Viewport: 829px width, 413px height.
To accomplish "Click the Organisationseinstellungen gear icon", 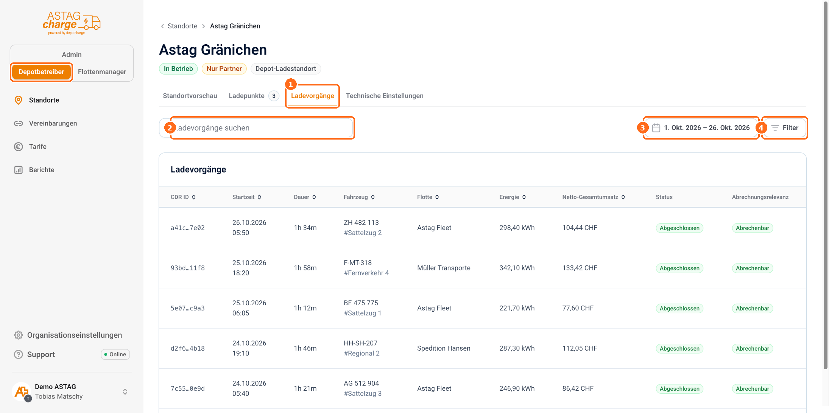I will (18, 335).
